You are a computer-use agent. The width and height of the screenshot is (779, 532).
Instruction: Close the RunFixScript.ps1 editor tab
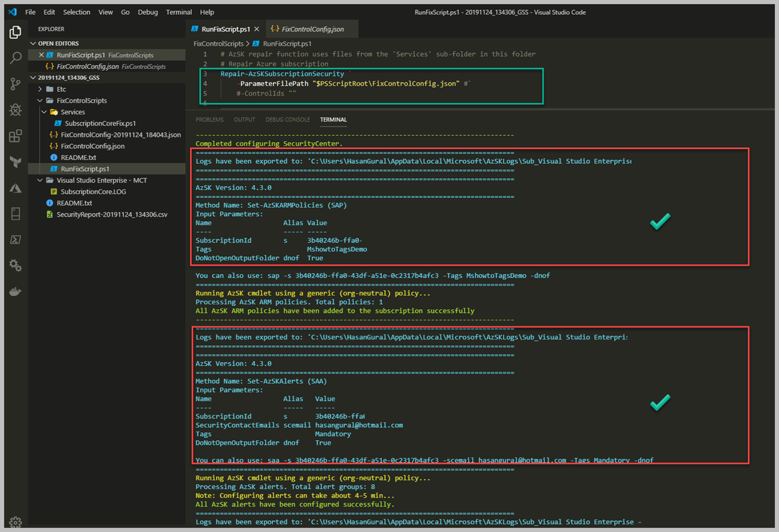[257, 29]
